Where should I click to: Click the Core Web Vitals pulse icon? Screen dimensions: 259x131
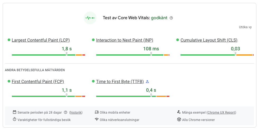[90, 18]
